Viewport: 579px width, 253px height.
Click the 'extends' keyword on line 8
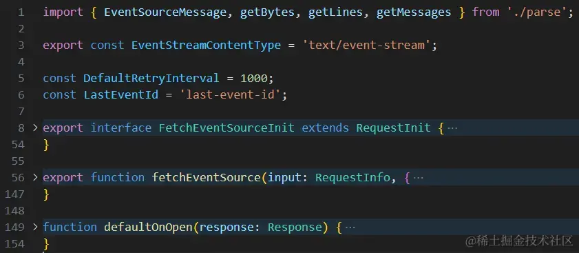pyautogui.click(x=326, y=128)
